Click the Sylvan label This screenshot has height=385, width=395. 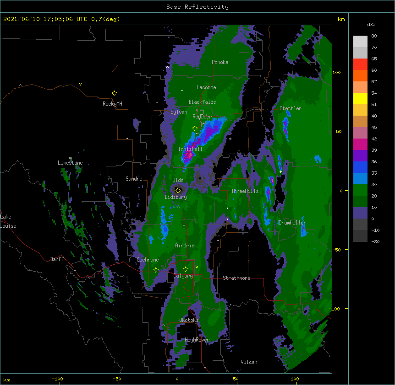pos(179,112)
